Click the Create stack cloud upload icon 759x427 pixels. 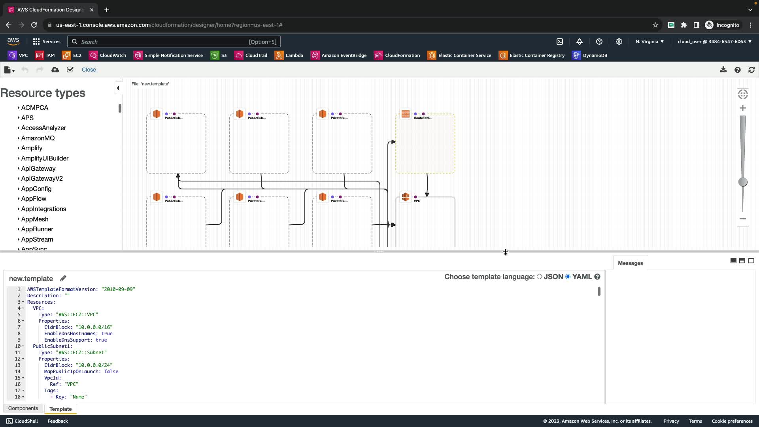click(x=55, y=70)
